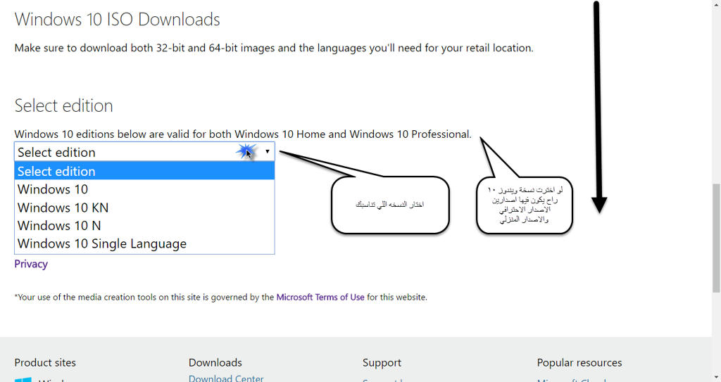Open the Download Center footer link
721x382 pixels.
[226, 378]
